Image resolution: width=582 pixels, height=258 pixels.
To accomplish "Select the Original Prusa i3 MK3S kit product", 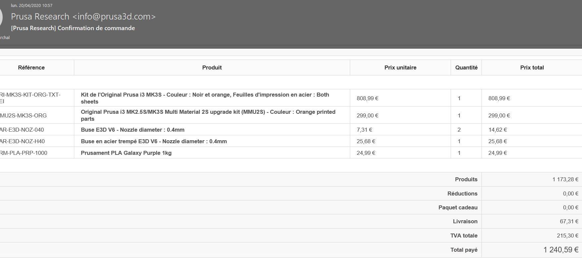I will (205, 98).
